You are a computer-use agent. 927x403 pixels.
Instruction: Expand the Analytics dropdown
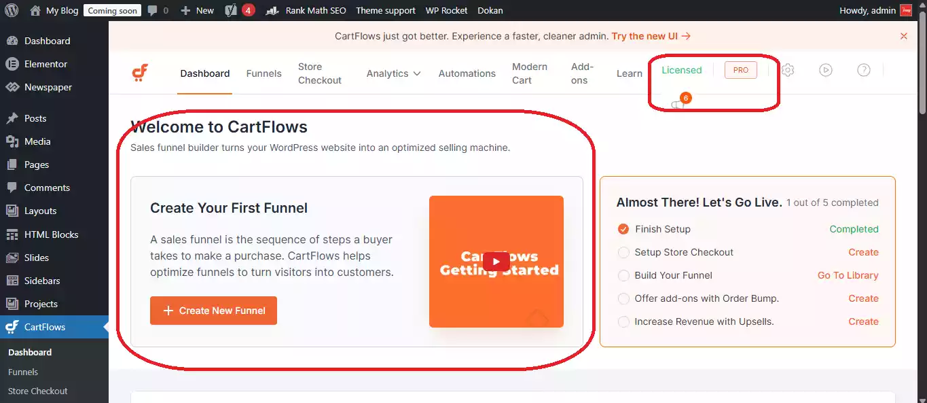coord(394,73)
